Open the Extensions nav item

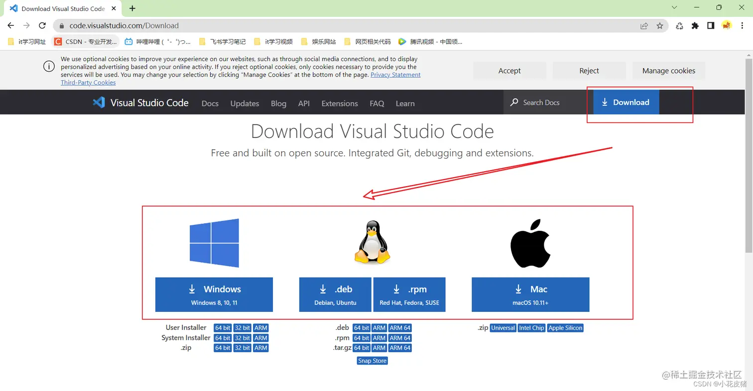pos(340,103)
